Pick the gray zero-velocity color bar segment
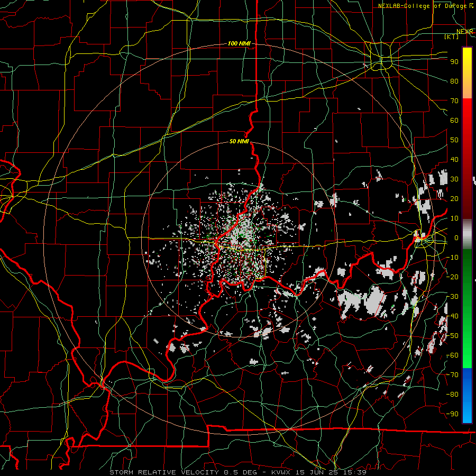Viewport: 476px width, 476px height. click(x=467, y=234)
